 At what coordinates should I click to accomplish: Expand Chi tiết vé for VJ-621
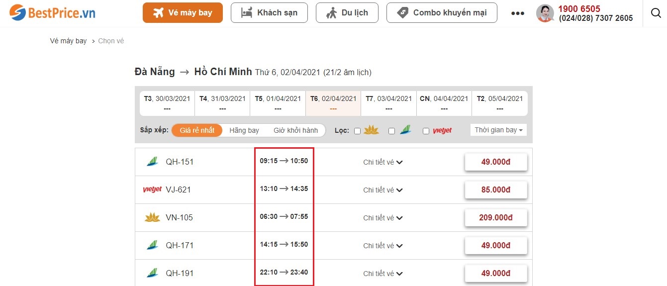pos(383,190)
